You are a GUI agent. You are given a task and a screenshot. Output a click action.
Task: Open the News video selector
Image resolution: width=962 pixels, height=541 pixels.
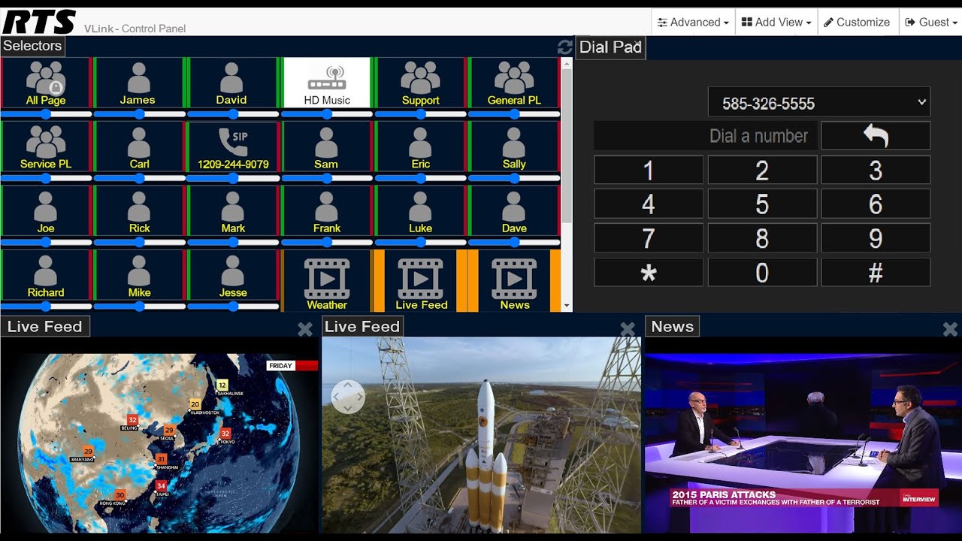(x=515, y=281)
